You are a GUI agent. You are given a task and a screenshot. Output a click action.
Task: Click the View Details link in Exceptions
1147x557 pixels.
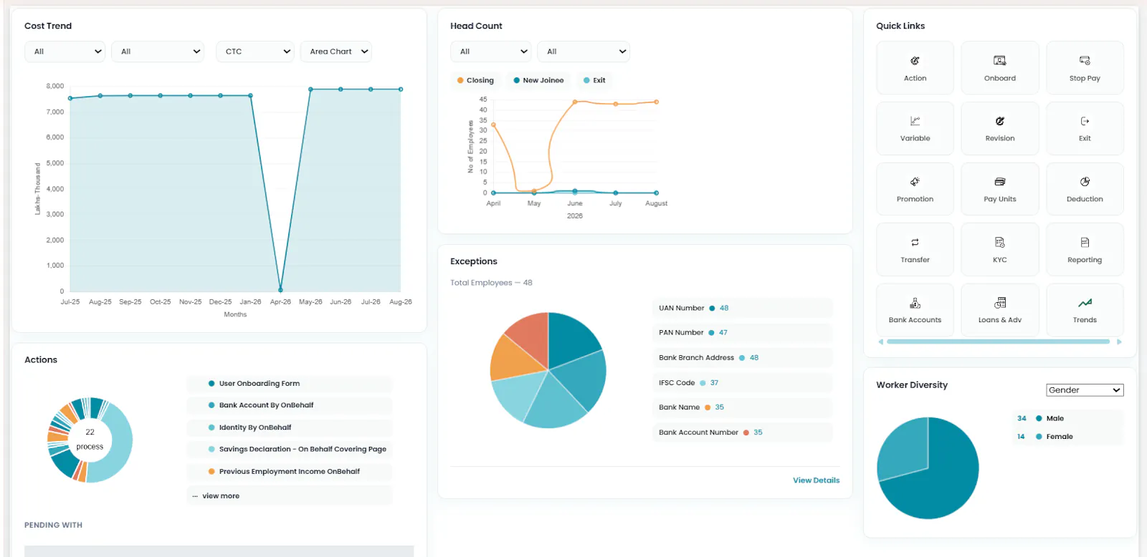816,480
